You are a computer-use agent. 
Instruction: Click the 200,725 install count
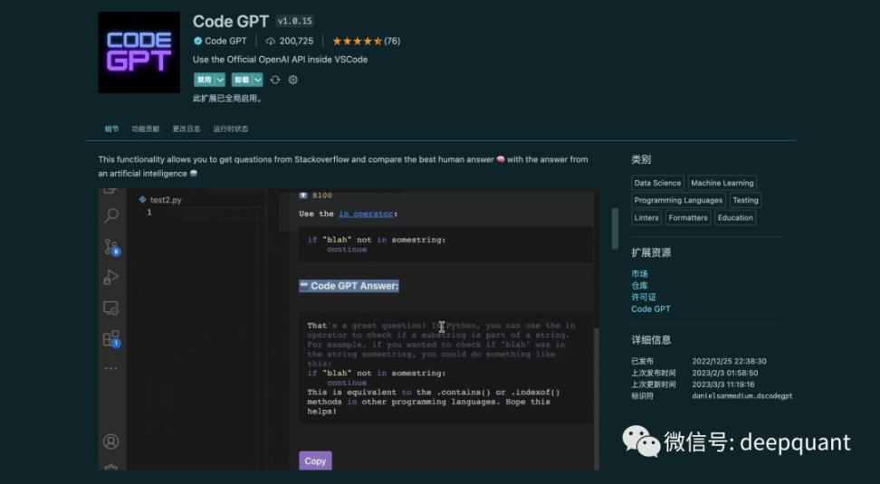296,41
